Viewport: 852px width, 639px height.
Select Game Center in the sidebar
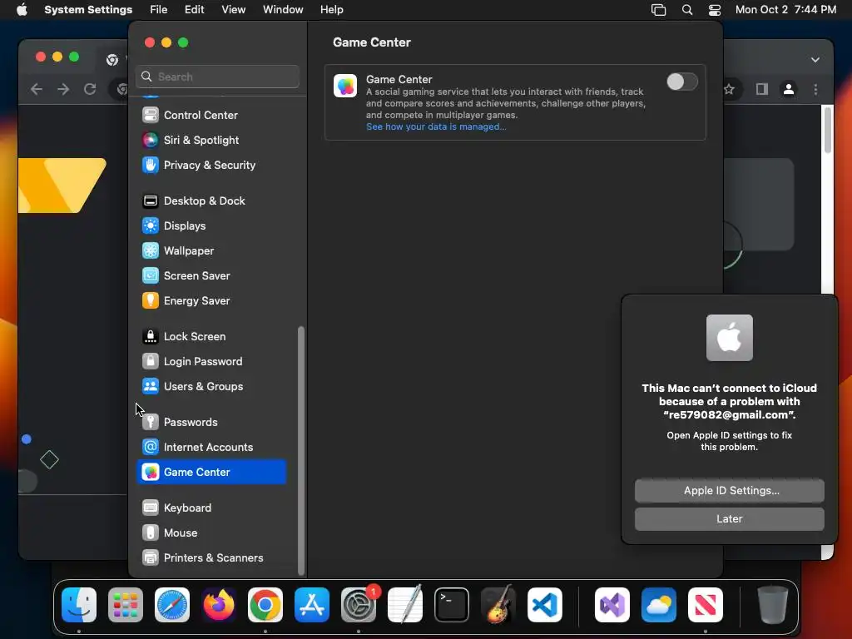tap(211, 473)
